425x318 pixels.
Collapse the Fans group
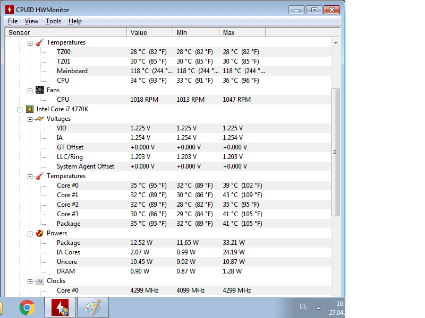point(30,91)
